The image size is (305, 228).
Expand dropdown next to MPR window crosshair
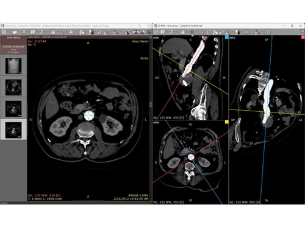196,32
